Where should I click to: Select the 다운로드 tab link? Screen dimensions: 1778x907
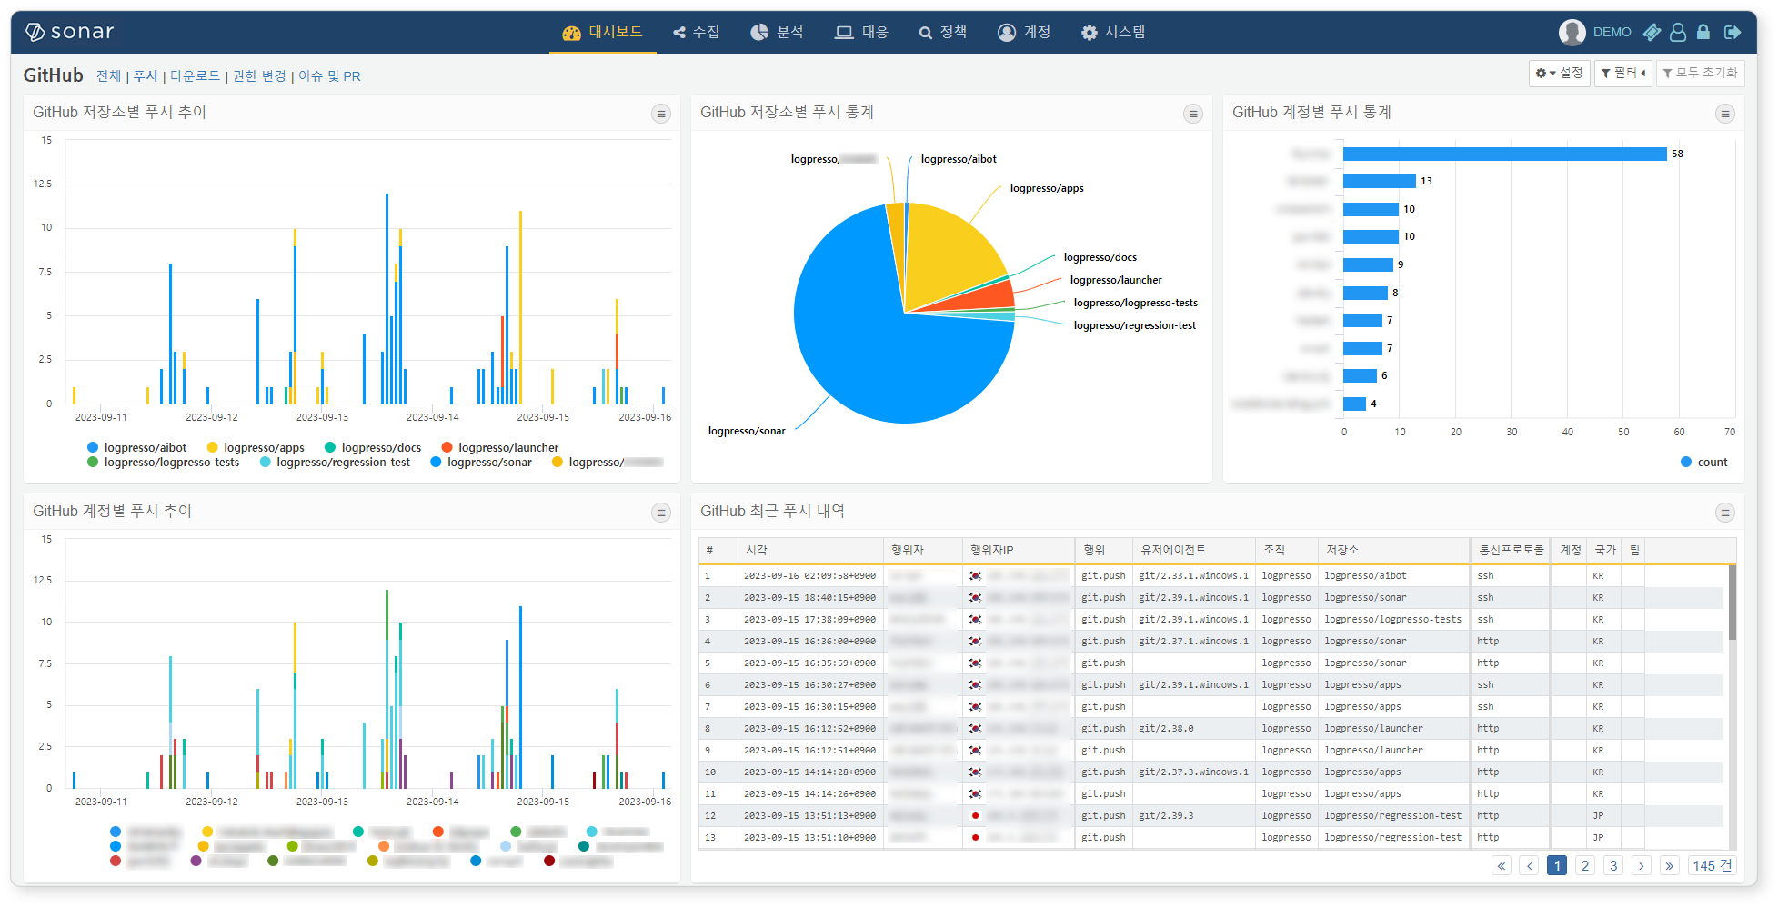click(x=196, y=76)
